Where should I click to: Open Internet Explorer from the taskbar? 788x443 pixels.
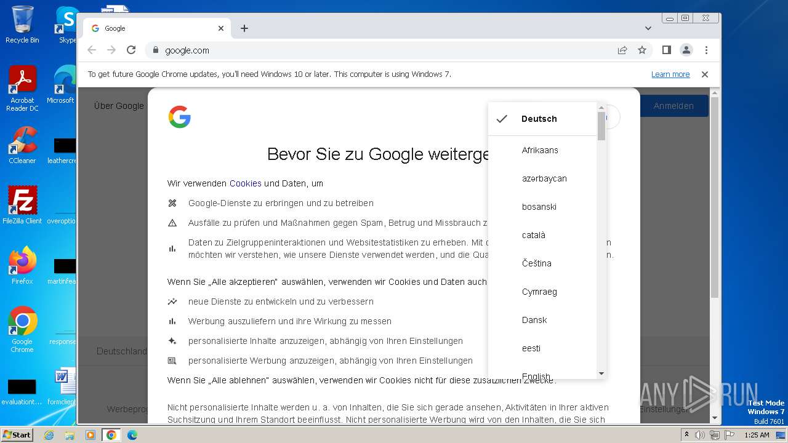(x=49, y=435)
